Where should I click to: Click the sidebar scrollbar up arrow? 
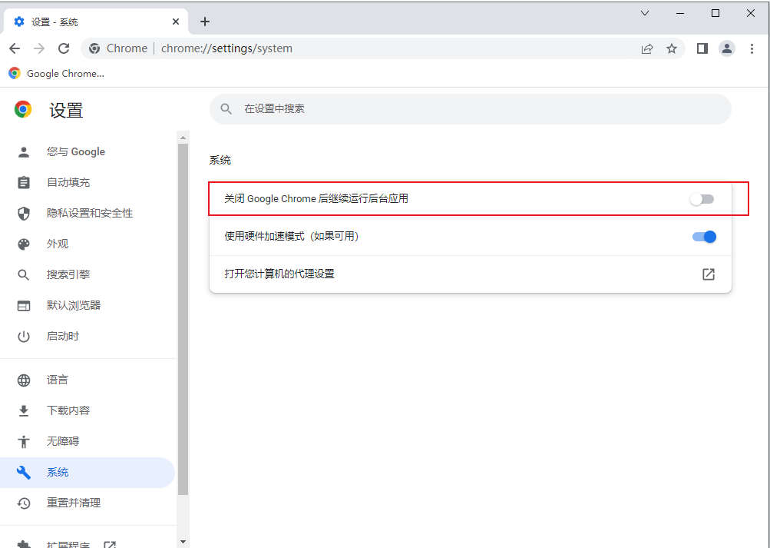tap(183, 138)
